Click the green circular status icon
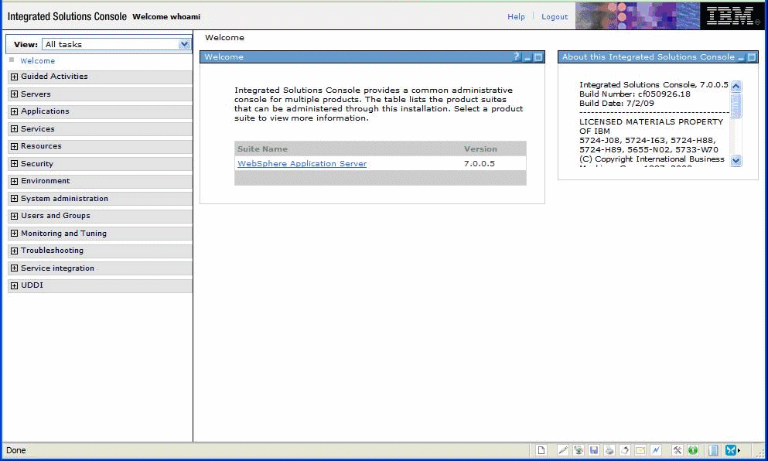 [693, 450]
